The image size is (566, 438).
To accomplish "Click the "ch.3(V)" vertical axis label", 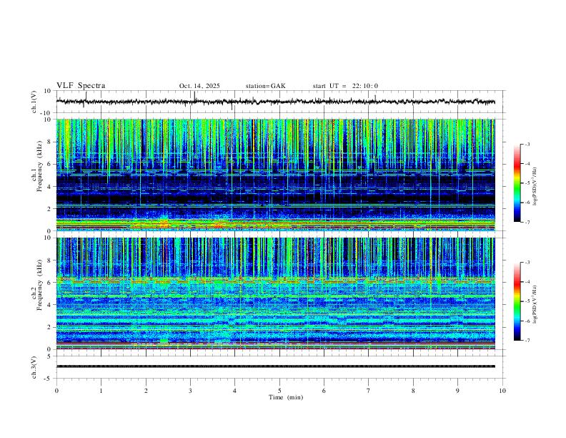I will [x=34, y=367].
